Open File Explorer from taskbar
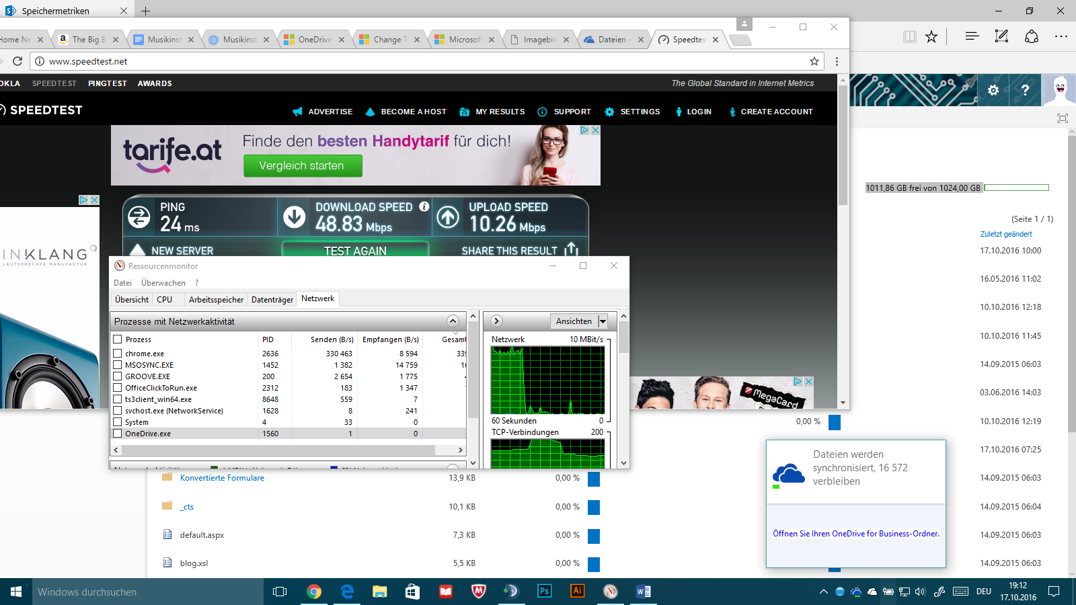This screenshot has height=605, width=1076. click(x=380, y=592)
